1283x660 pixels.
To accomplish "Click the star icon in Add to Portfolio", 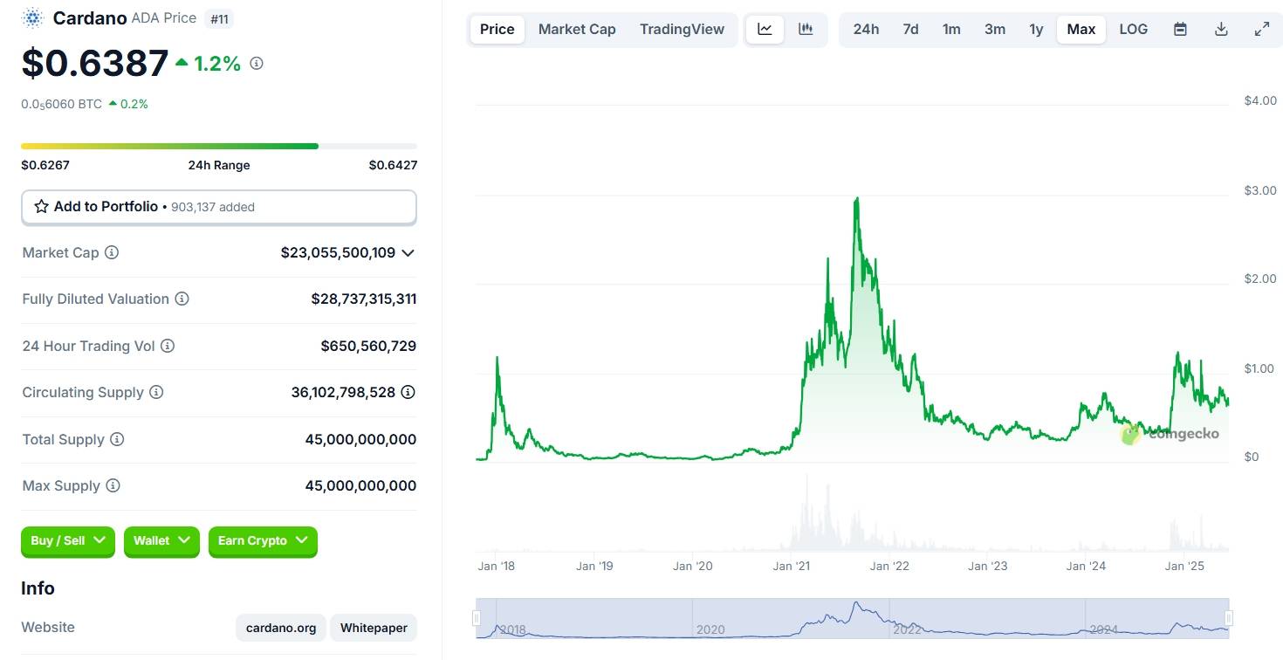I will 41,207.
